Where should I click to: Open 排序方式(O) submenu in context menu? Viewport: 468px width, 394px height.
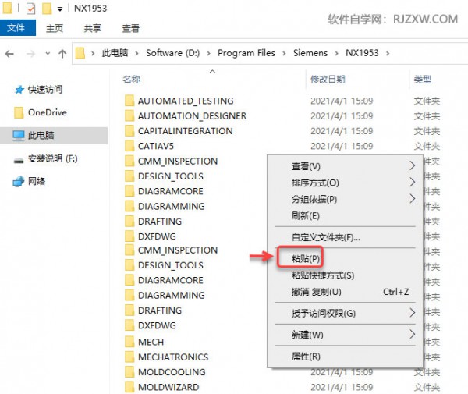click(345, 183)
